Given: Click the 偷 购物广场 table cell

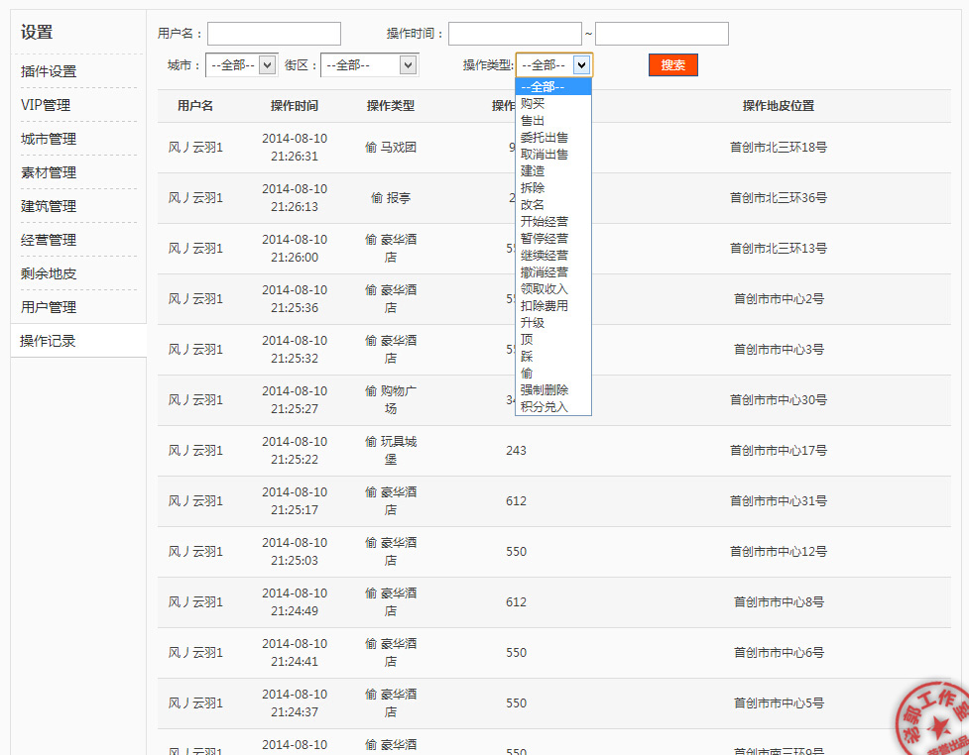Looking at the screenshot, I should (x=391, y=400).
